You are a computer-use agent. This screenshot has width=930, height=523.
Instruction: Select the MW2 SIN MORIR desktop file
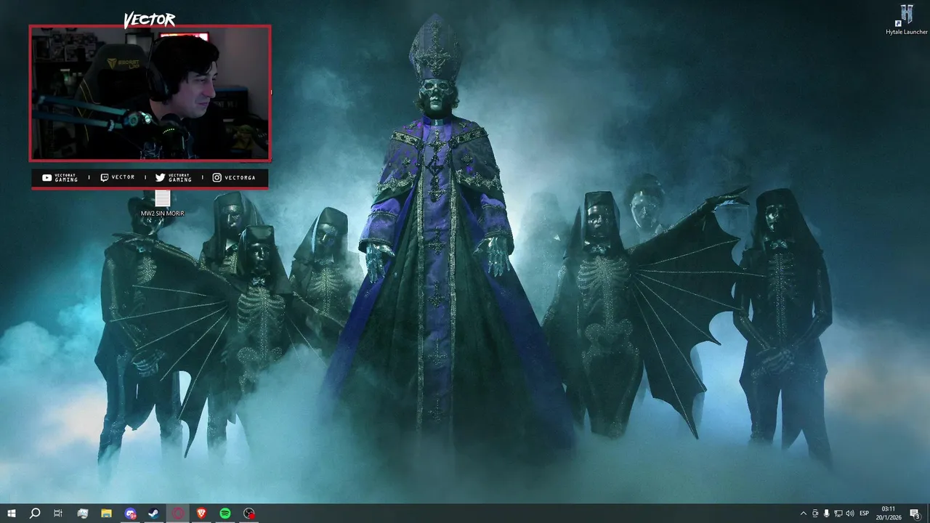coord(163,203)
